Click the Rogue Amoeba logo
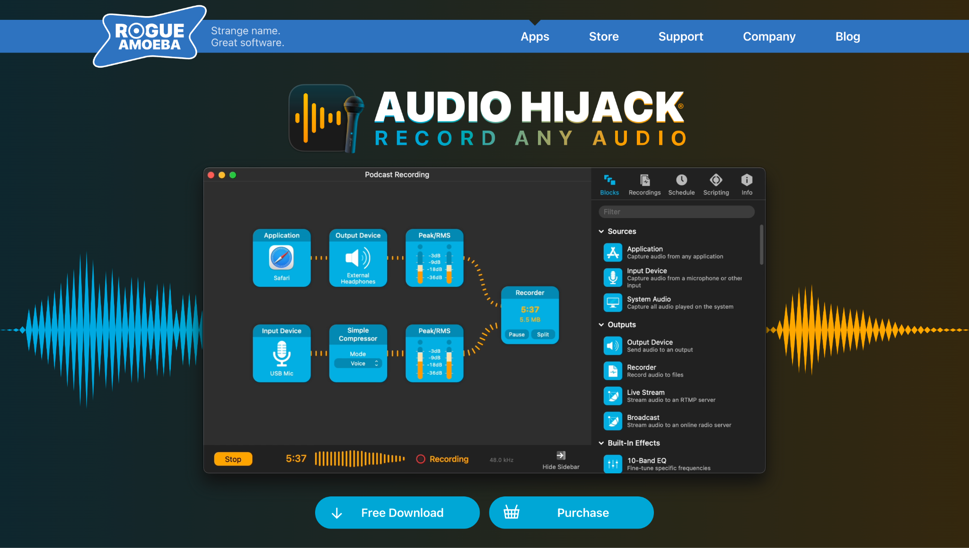This screenshot has width=969, height=548. coord(150,37)
